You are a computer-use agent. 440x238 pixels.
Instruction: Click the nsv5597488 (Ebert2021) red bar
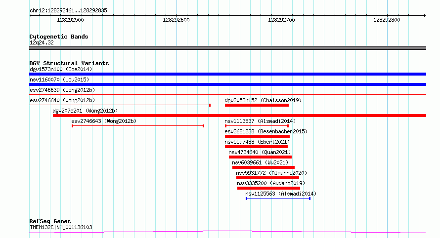(256, 147)
